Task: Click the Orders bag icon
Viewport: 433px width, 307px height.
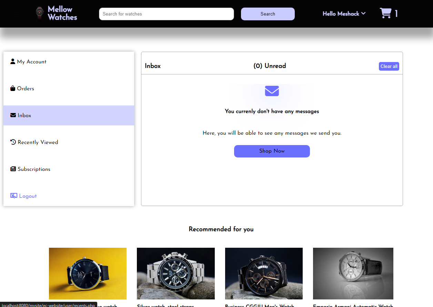Action: point(12,88)
